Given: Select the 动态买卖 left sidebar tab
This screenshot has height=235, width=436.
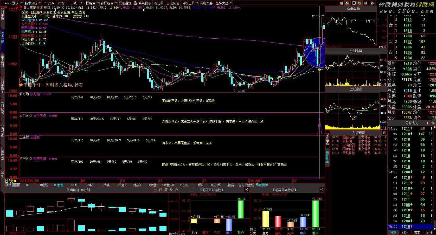Looking at the screenshot, I should click(2, 154).
